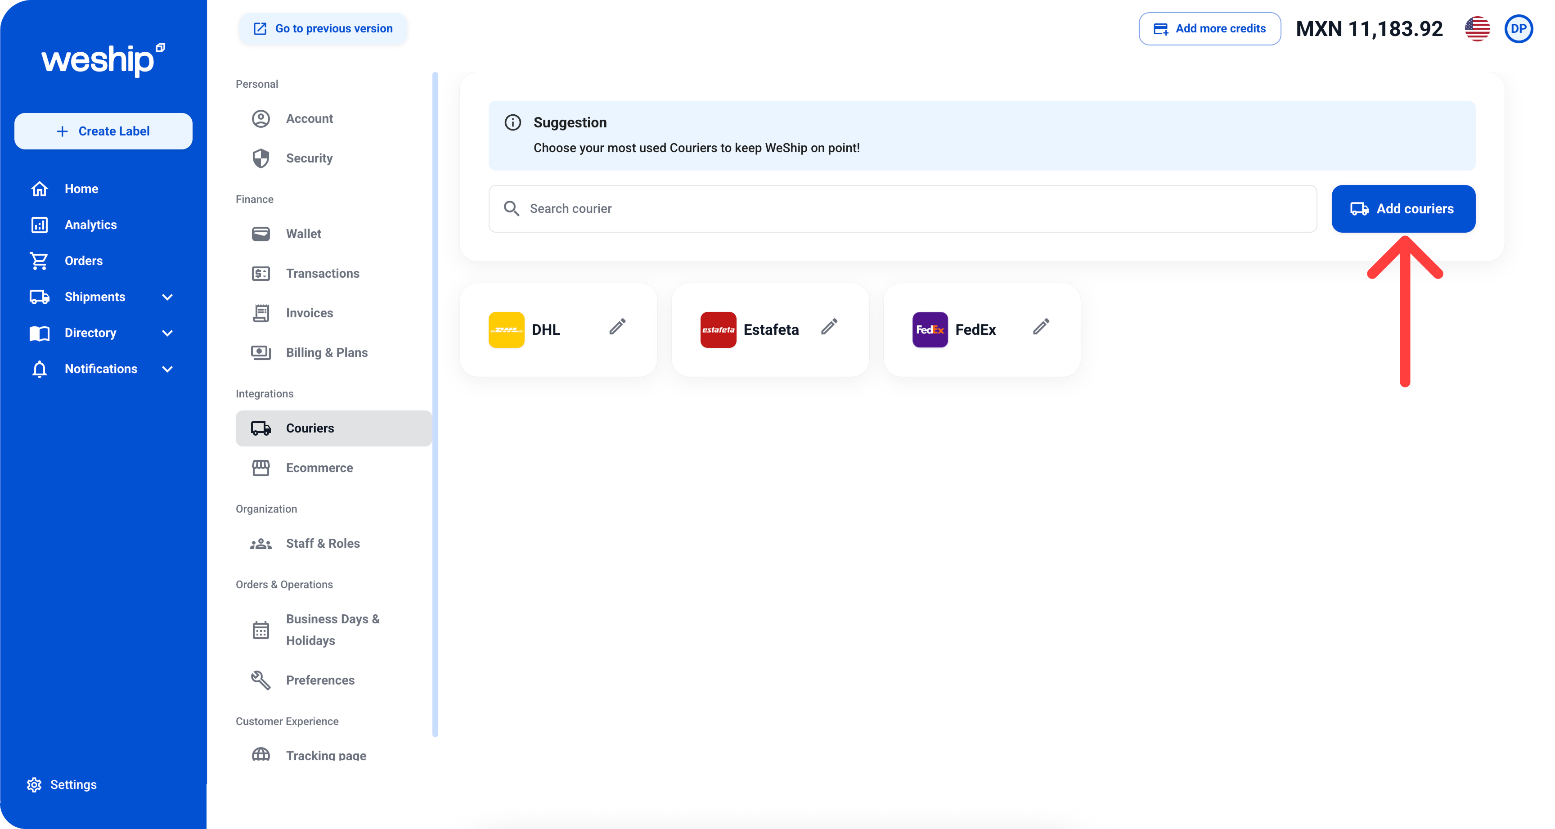
Task: Expand the Notifications chevron
Action: pos(168,369)
